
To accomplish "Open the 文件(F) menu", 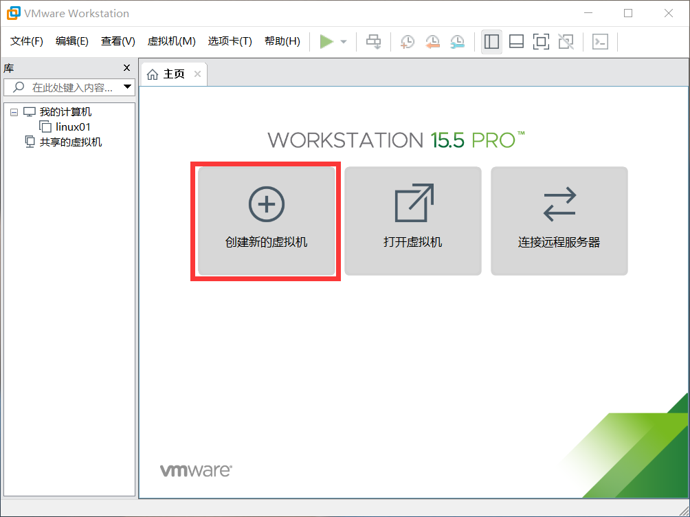I will (x=26, y=41).
